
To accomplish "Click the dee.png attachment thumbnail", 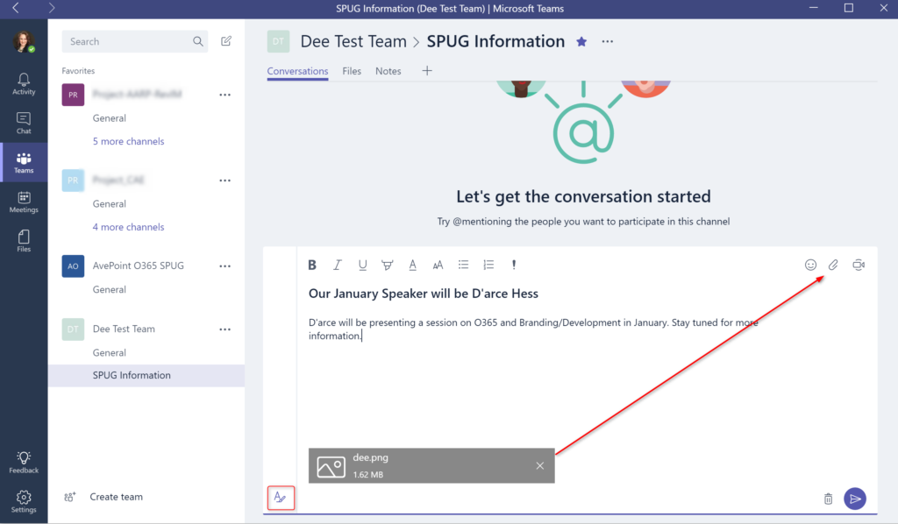I will point(331,466).
